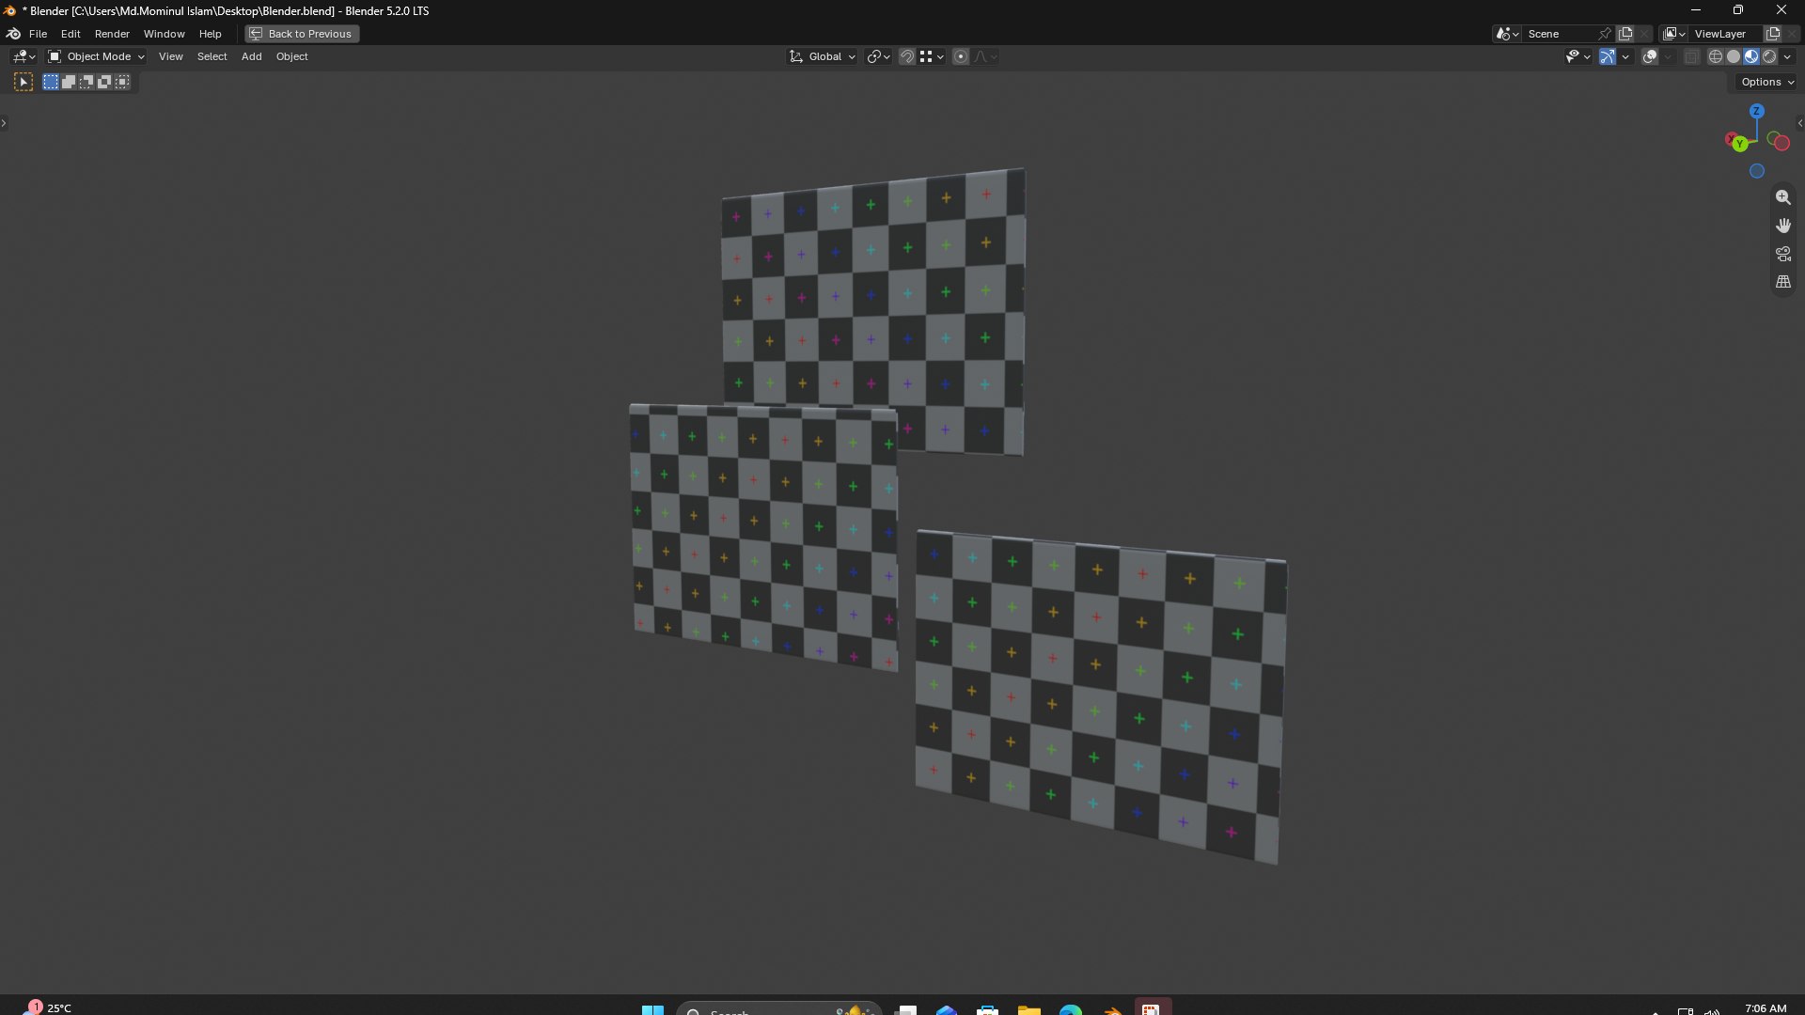Screen dimensions: 1805x1015
Task: Toggle show gizmo button
Action: [1608, 56]
